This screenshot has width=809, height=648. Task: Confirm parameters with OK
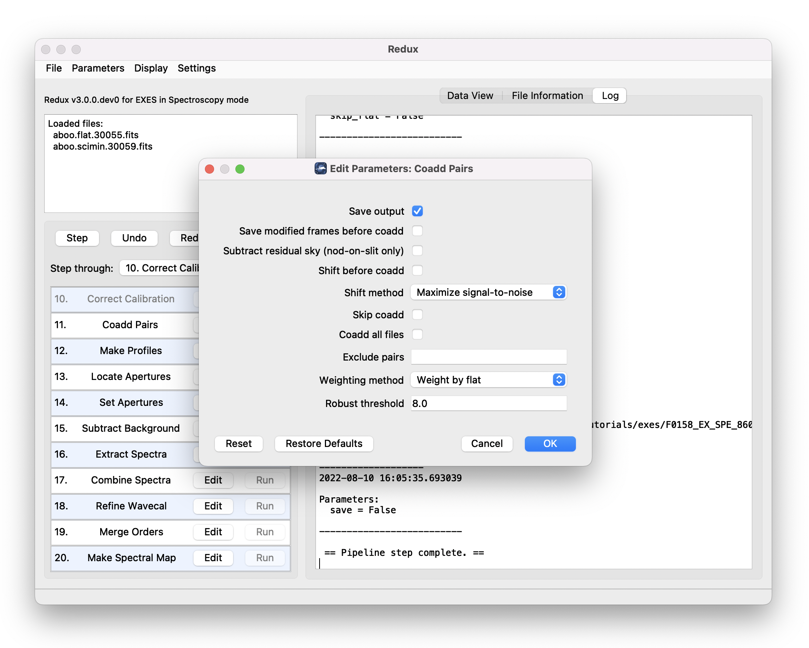550,444
